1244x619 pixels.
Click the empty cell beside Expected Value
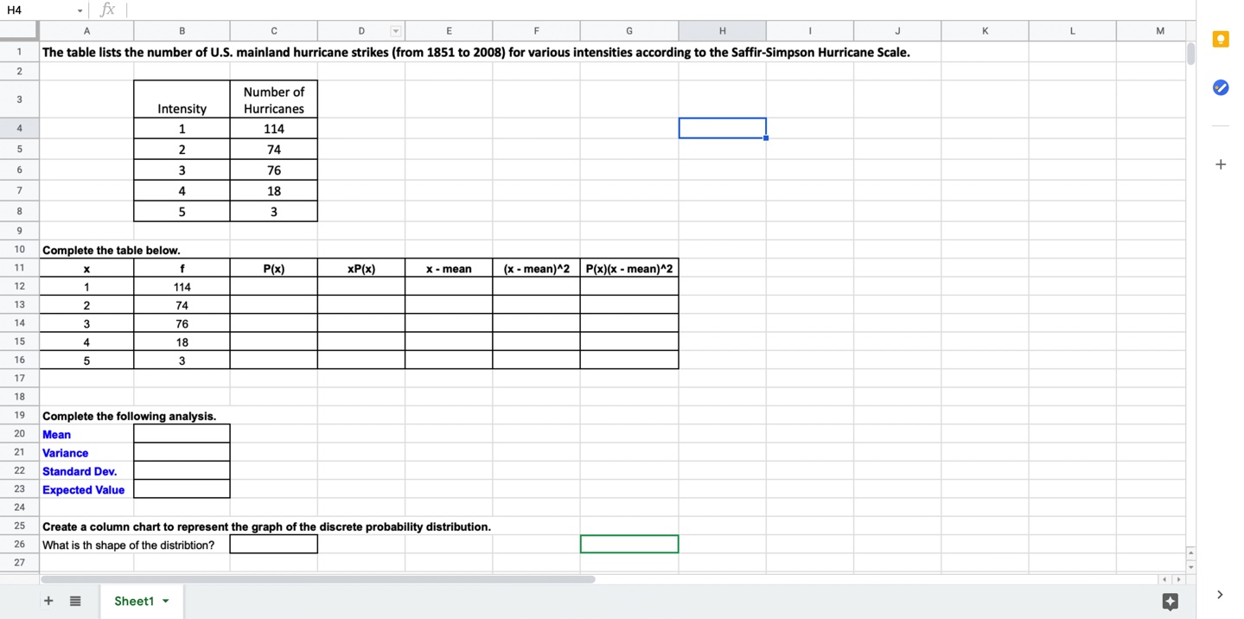(x=182, y=489)
